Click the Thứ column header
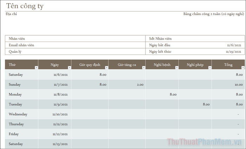 (21, 64)
